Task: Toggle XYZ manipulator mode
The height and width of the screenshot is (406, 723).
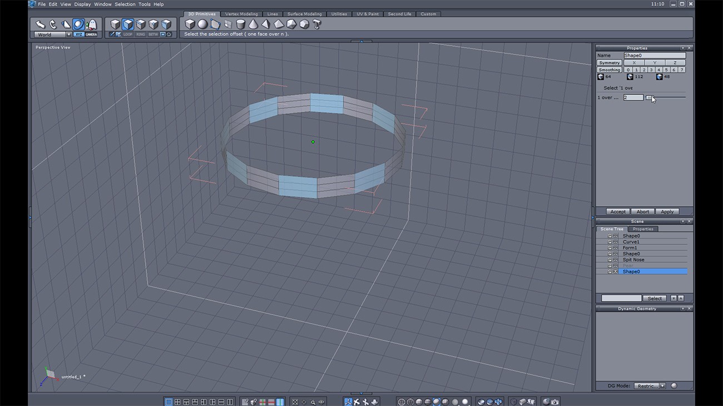Action: coord(79,34)
